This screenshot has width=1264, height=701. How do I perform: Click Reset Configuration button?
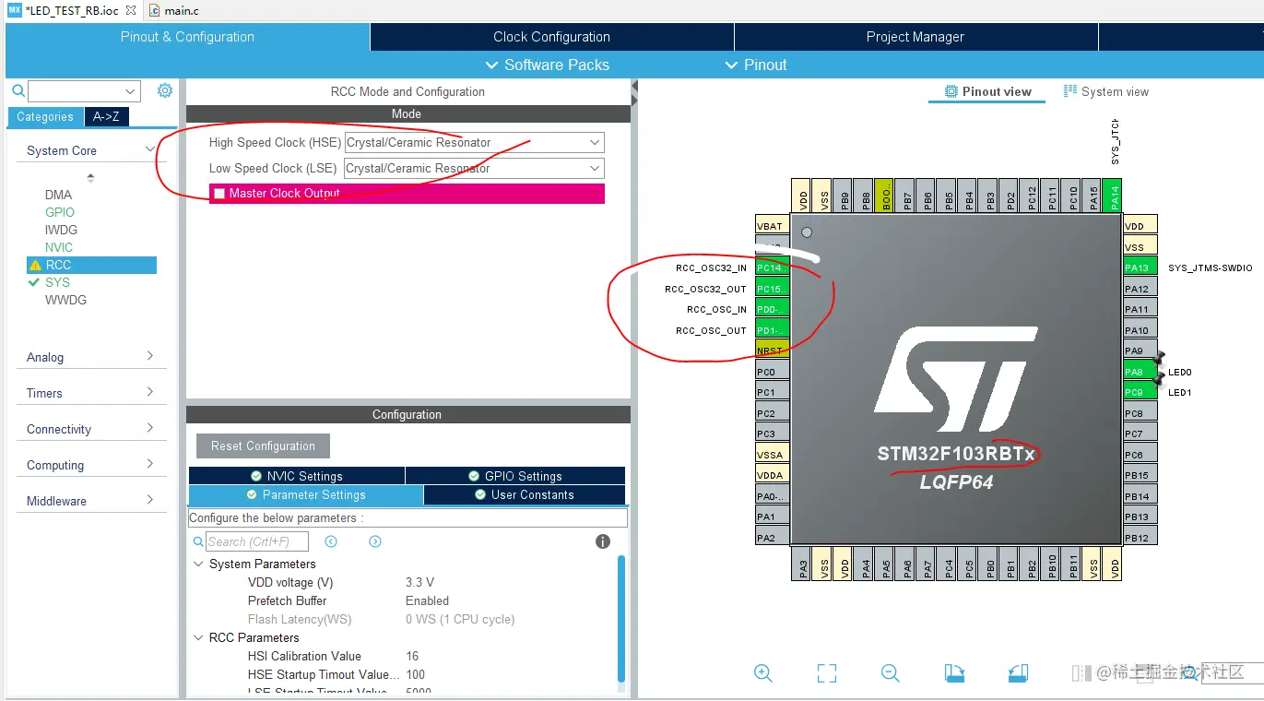click(263, 446)
